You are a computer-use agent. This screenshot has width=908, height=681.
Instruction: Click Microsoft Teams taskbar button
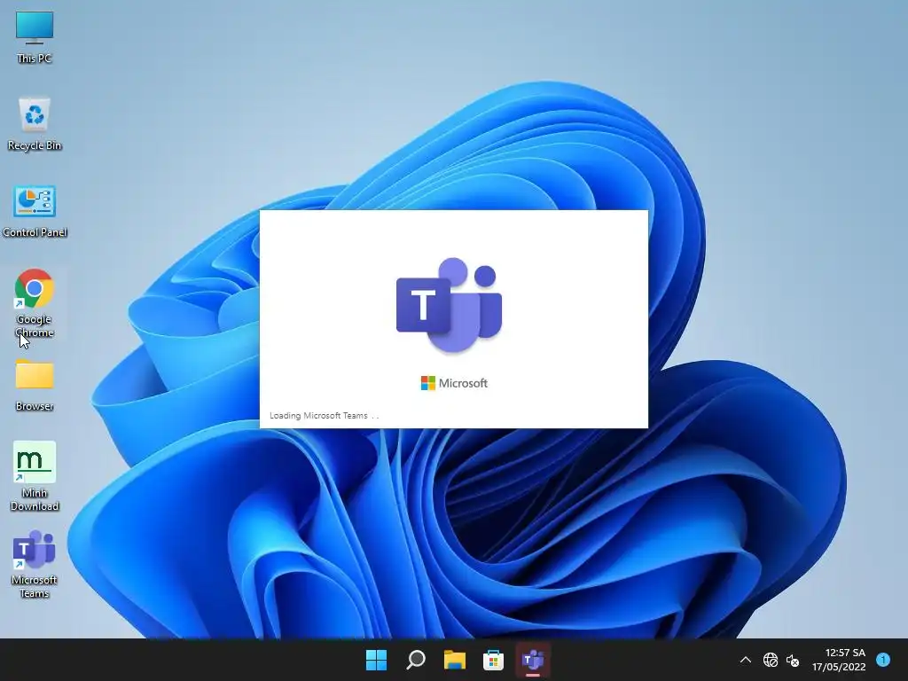pos(533,660)
